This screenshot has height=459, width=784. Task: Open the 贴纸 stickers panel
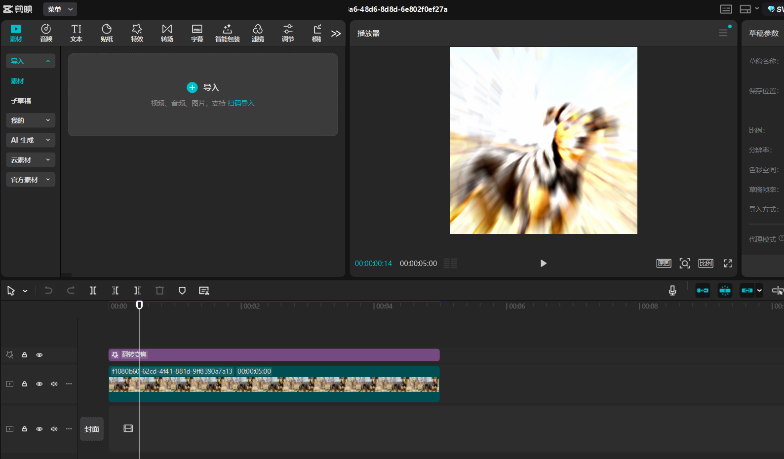pyautogui.click(x=107, y=33)
